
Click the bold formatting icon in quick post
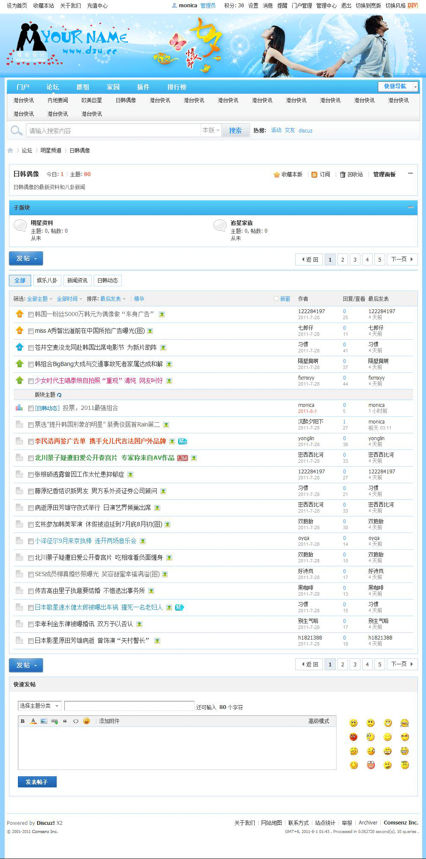(x=23, y=721)
